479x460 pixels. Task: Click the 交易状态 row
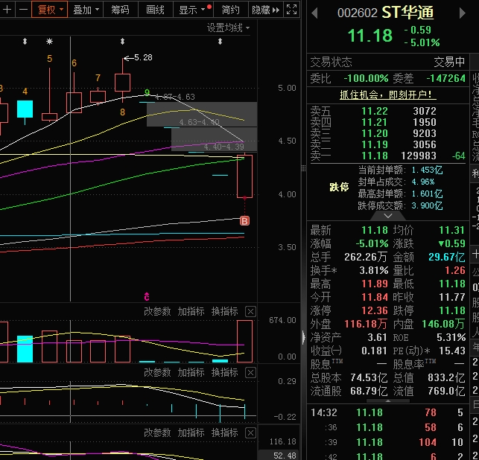tap(387, 63)
